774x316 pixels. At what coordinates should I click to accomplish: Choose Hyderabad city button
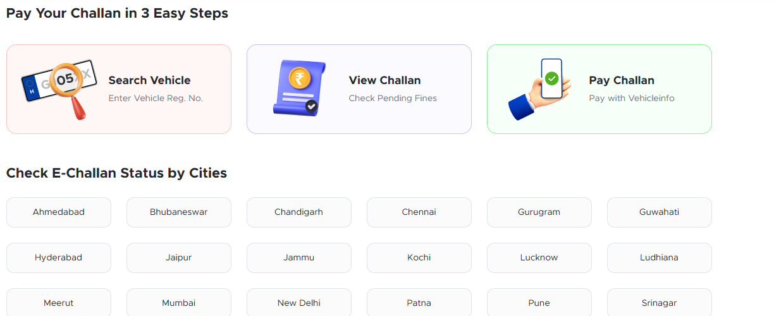pos(59,258)
